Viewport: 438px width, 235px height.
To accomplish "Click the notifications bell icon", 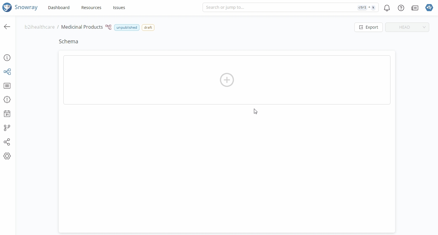I will 387,8.
